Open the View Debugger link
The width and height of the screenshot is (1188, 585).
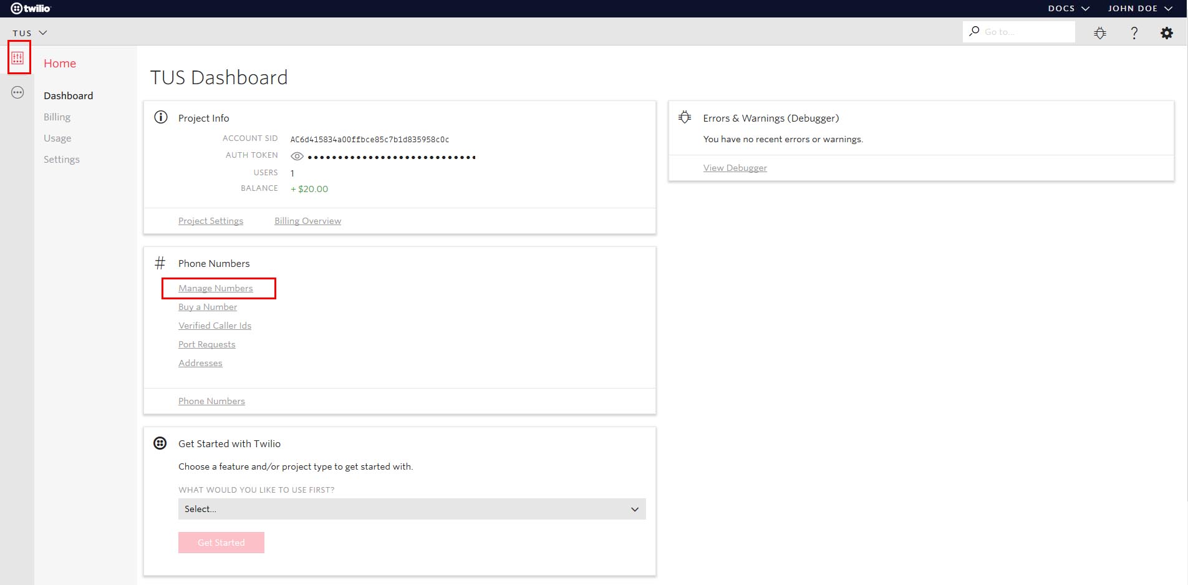[x=735, y=168]
